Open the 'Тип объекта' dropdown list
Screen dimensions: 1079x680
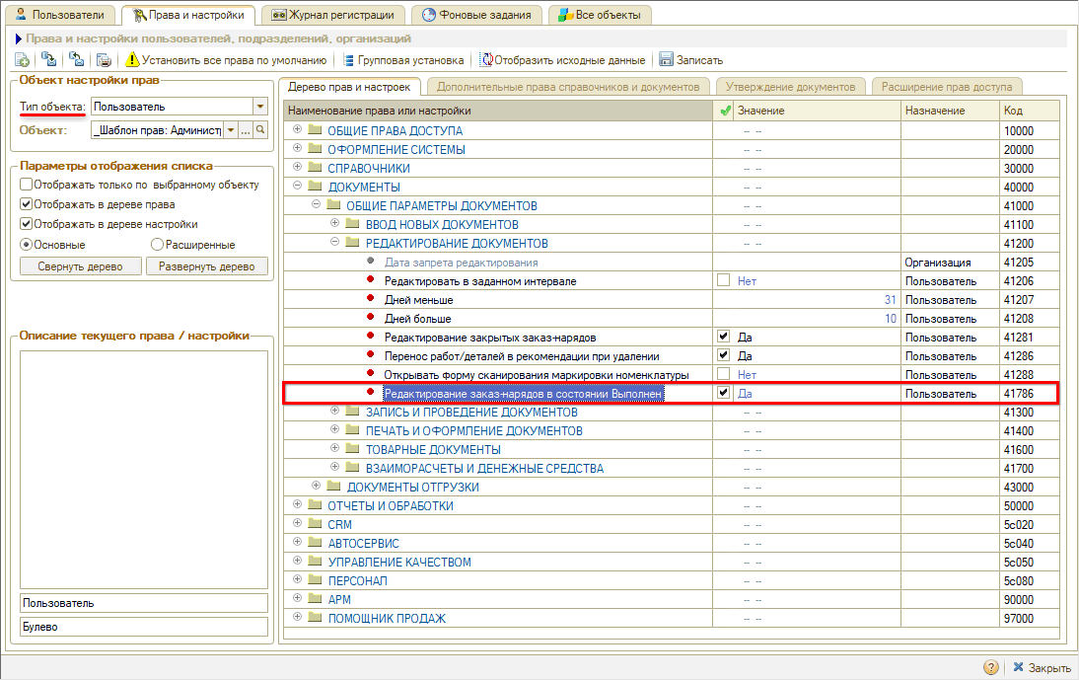(x=260, y=107)
